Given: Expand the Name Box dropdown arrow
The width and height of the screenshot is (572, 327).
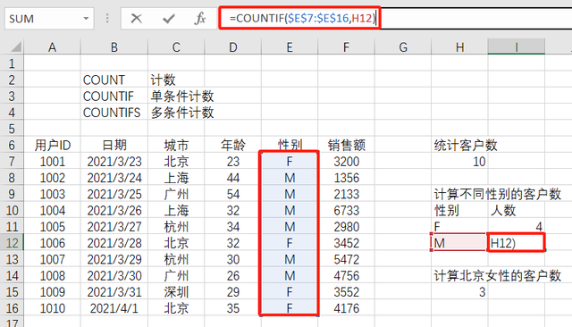Looking at the screenshot, I should pos(86,18).
